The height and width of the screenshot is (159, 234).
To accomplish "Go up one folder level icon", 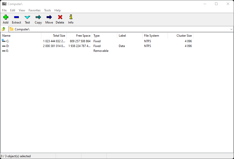I will (4, 29).
